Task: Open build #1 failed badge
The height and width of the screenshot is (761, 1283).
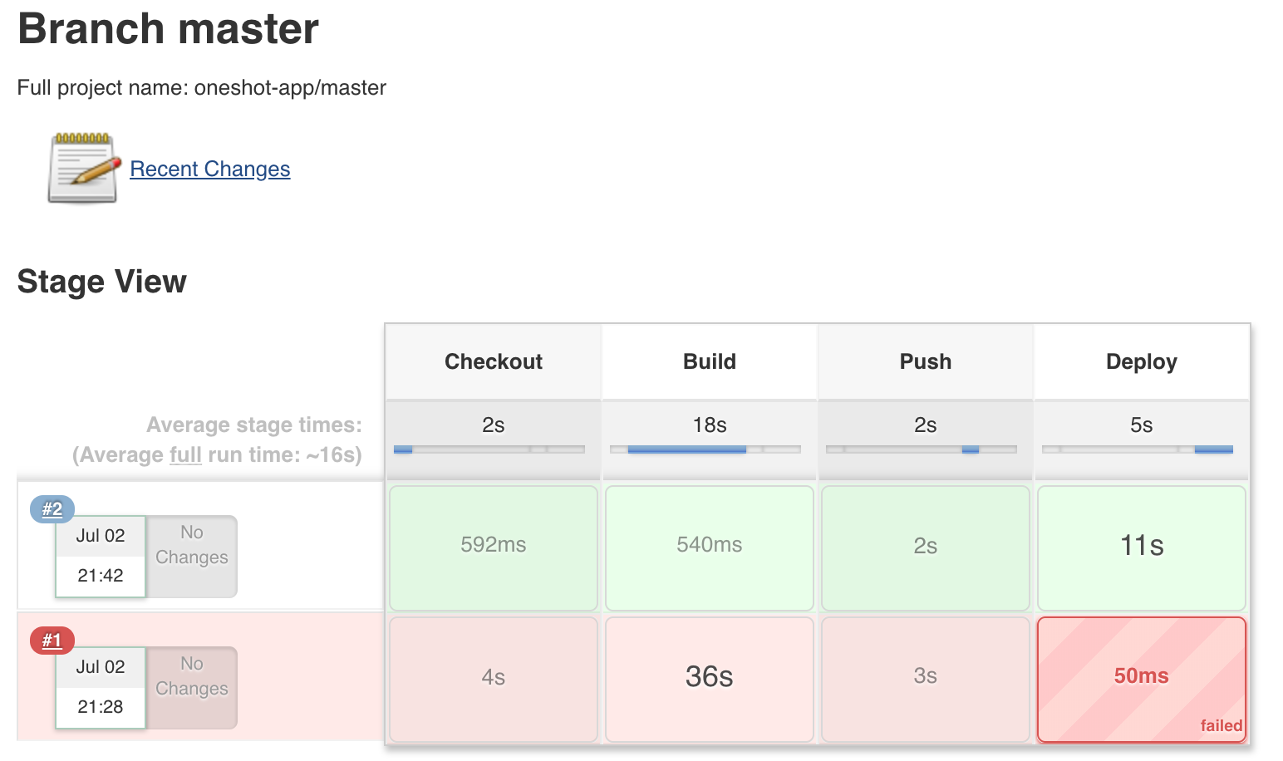Action: coord(52,641)
